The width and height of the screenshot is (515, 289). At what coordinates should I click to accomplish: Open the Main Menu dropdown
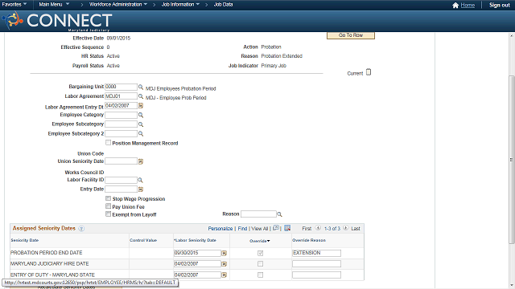click(54, 5)
